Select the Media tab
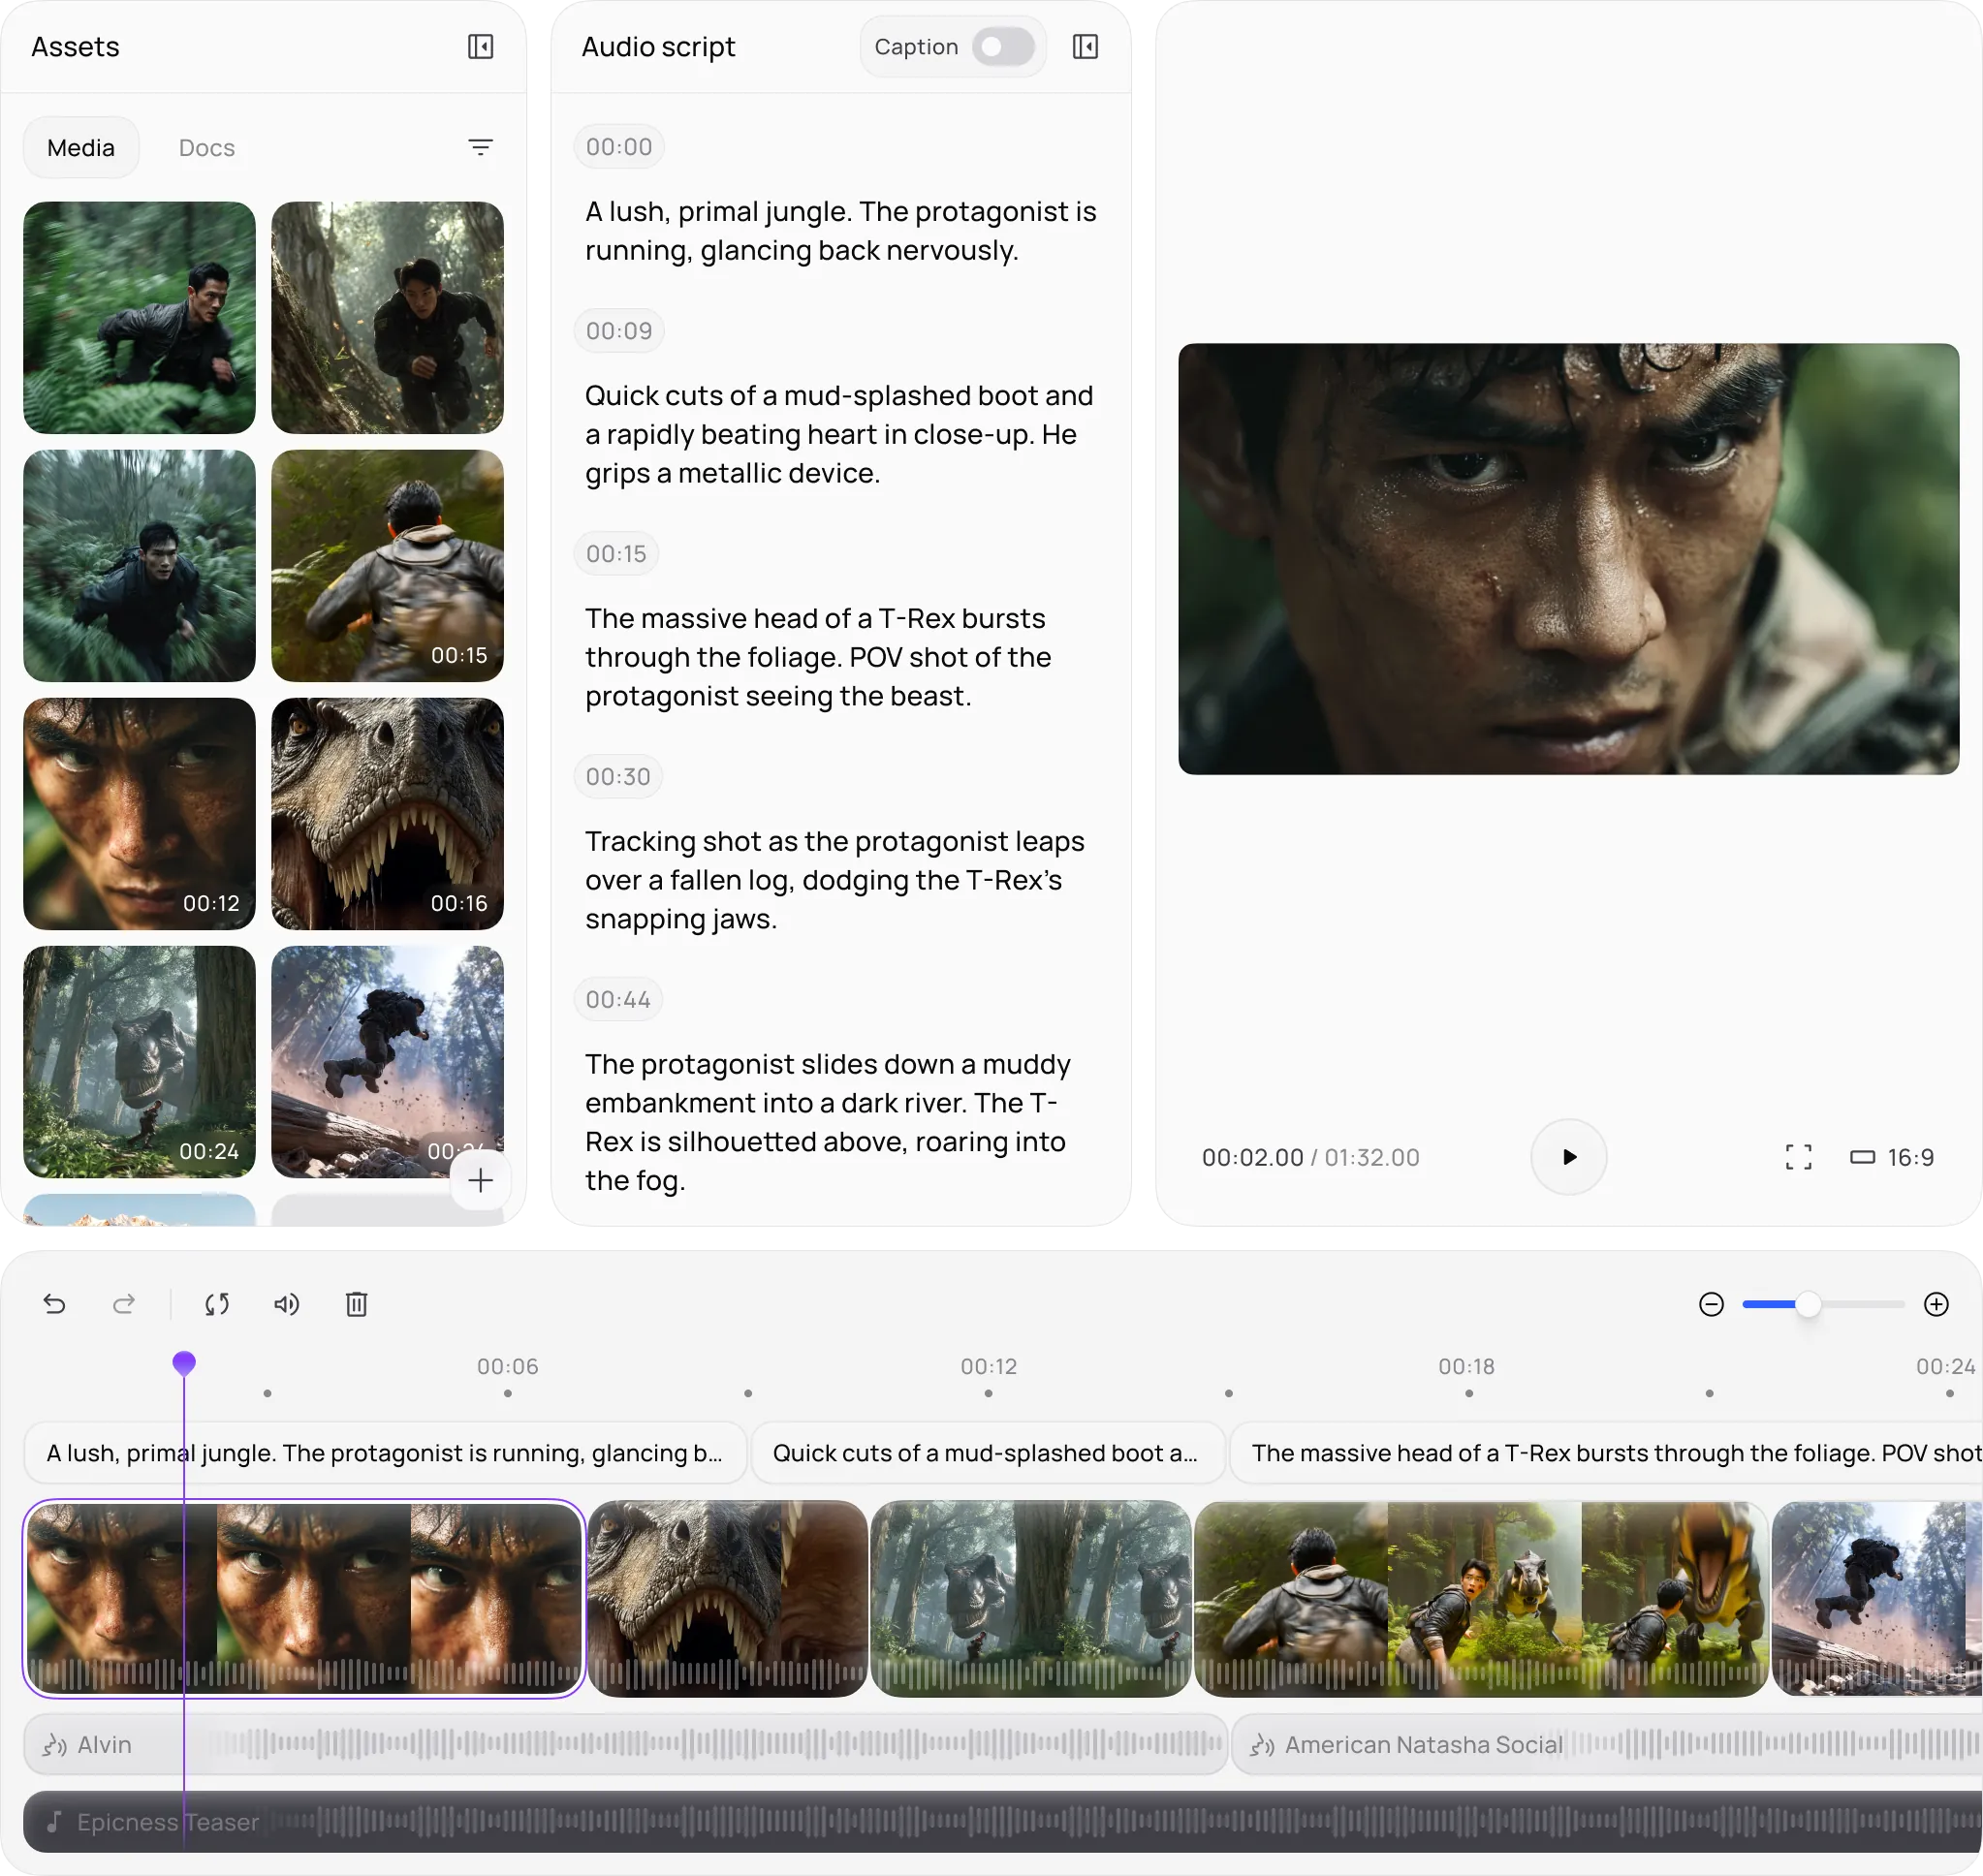Screen dimensions: 1983x1876 [x=81, y=148]
